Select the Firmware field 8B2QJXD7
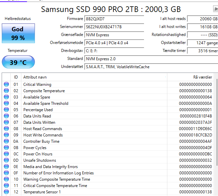Image resolution: width=218 pixels, height=196 pixels. click(114, 19)
